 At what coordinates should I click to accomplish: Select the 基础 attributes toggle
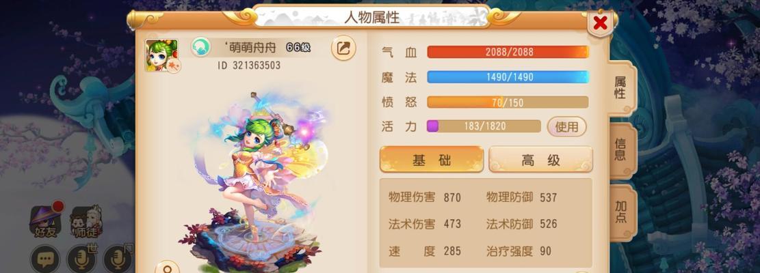click(x=432, y=160)
